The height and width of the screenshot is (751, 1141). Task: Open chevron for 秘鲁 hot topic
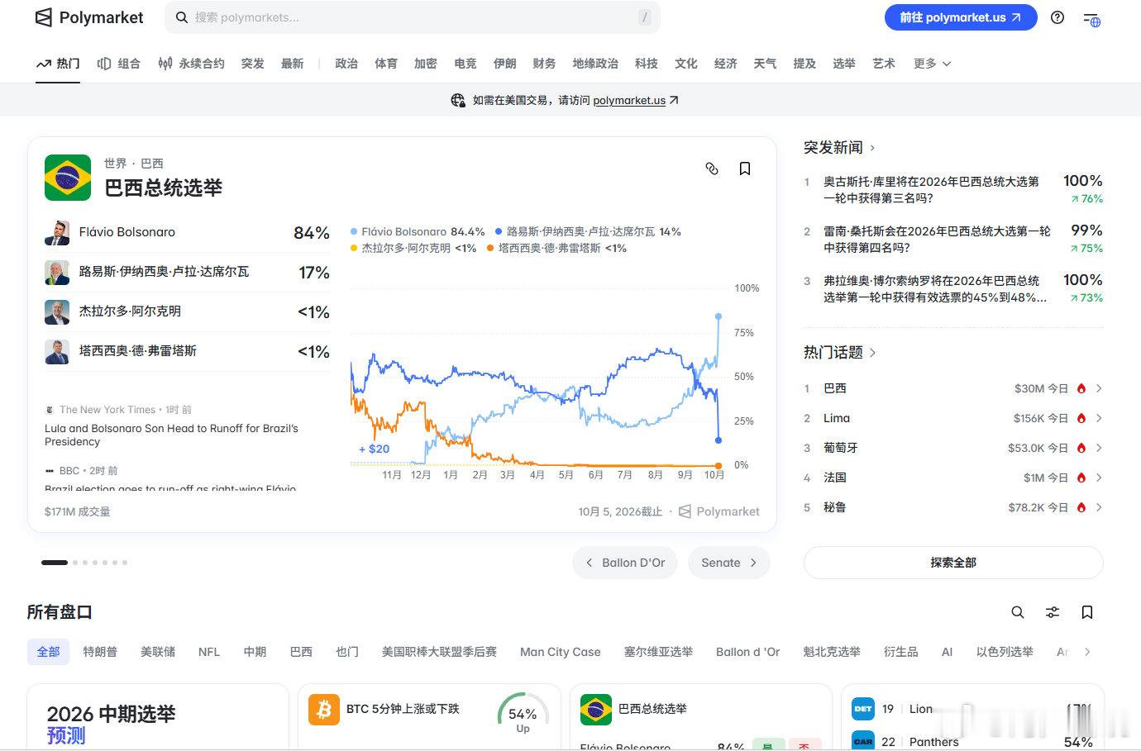[1099, 507]
